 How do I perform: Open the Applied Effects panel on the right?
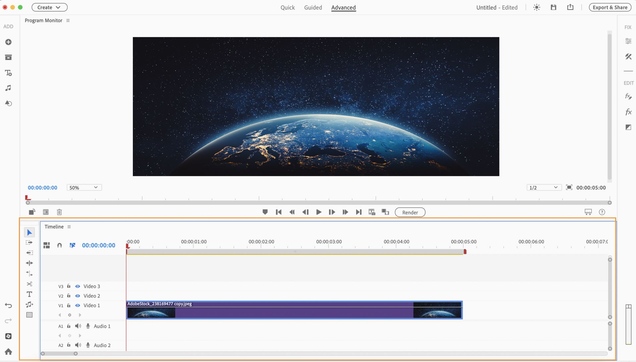click(x=628, y=96)
